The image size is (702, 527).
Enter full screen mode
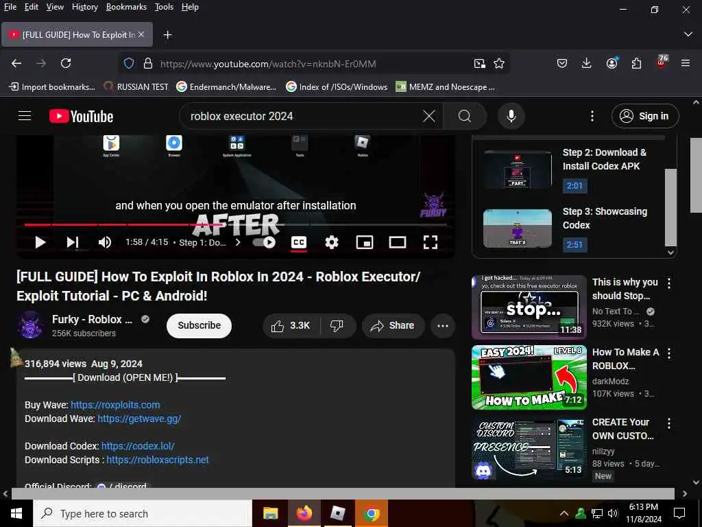pos(431,242)
